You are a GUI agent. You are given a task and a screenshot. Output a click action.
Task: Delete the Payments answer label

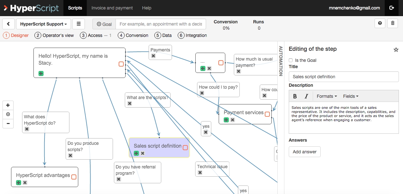(x=153, y=56)
